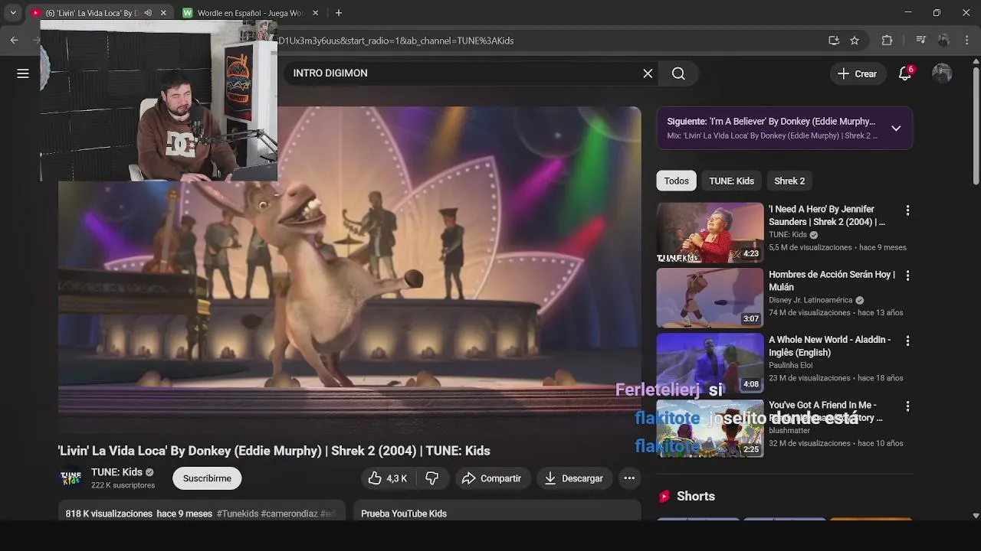981x551 pixels.
Task: Click the Compartir button
Action: (x=491, y=478)
